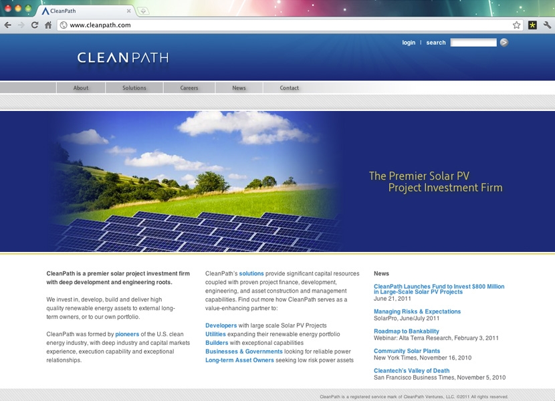Image resolution: width=555 pixels, height=401 pixels.
Task: Click 'New York Times, November 16, 2010' text
Action: (423, 358)
